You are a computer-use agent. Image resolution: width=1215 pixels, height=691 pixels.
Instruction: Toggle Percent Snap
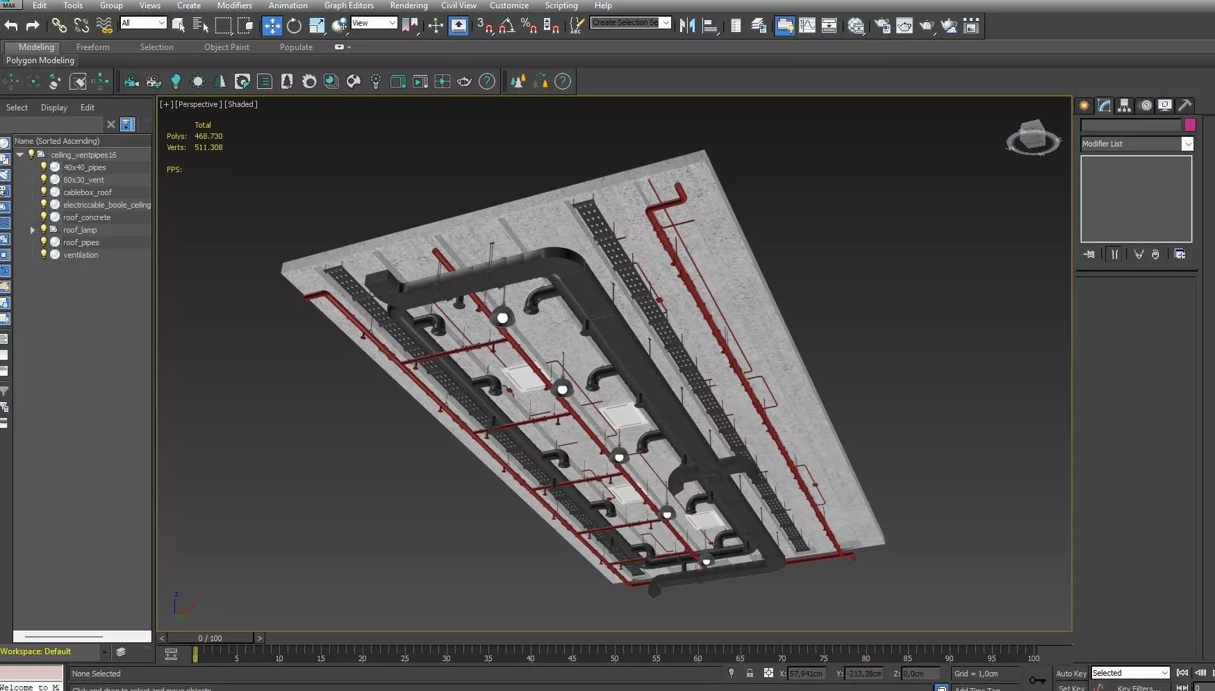coord(529,26)
